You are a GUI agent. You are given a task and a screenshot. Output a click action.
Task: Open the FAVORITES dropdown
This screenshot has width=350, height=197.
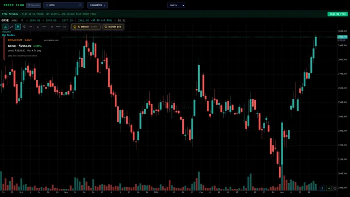(x=98, y=5)
